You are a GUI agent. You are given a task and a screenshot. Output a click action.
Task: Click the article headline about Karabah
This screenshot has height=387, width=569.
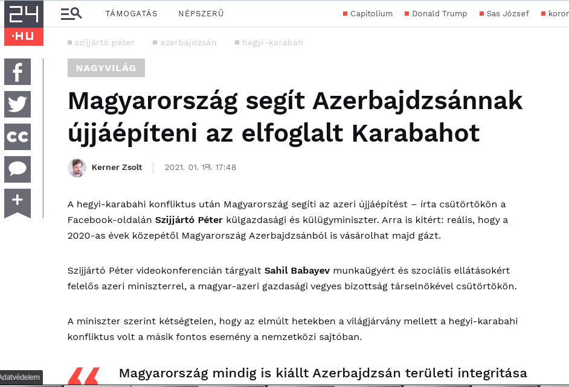[295, 116]
